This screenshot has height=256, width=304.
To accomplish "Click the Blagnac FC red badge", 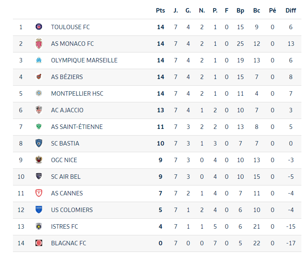I will [x=39, y=243].
